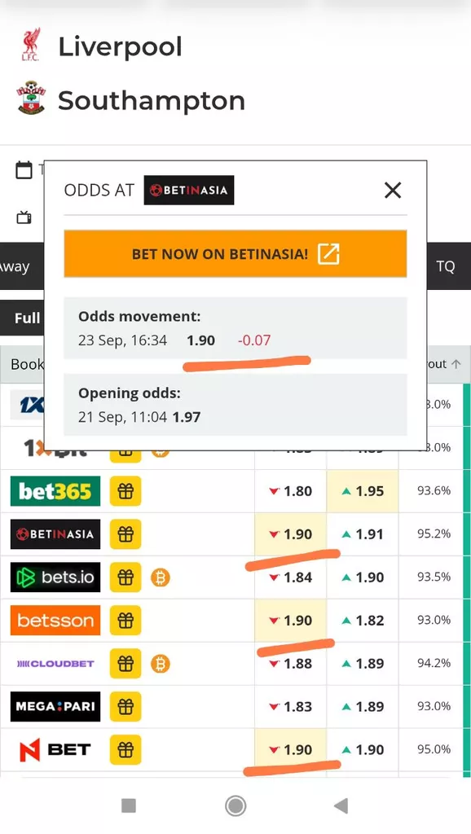Select the bet365 bookmaker logo
Viewport: 471px width, 834px height.
point(55,491)
